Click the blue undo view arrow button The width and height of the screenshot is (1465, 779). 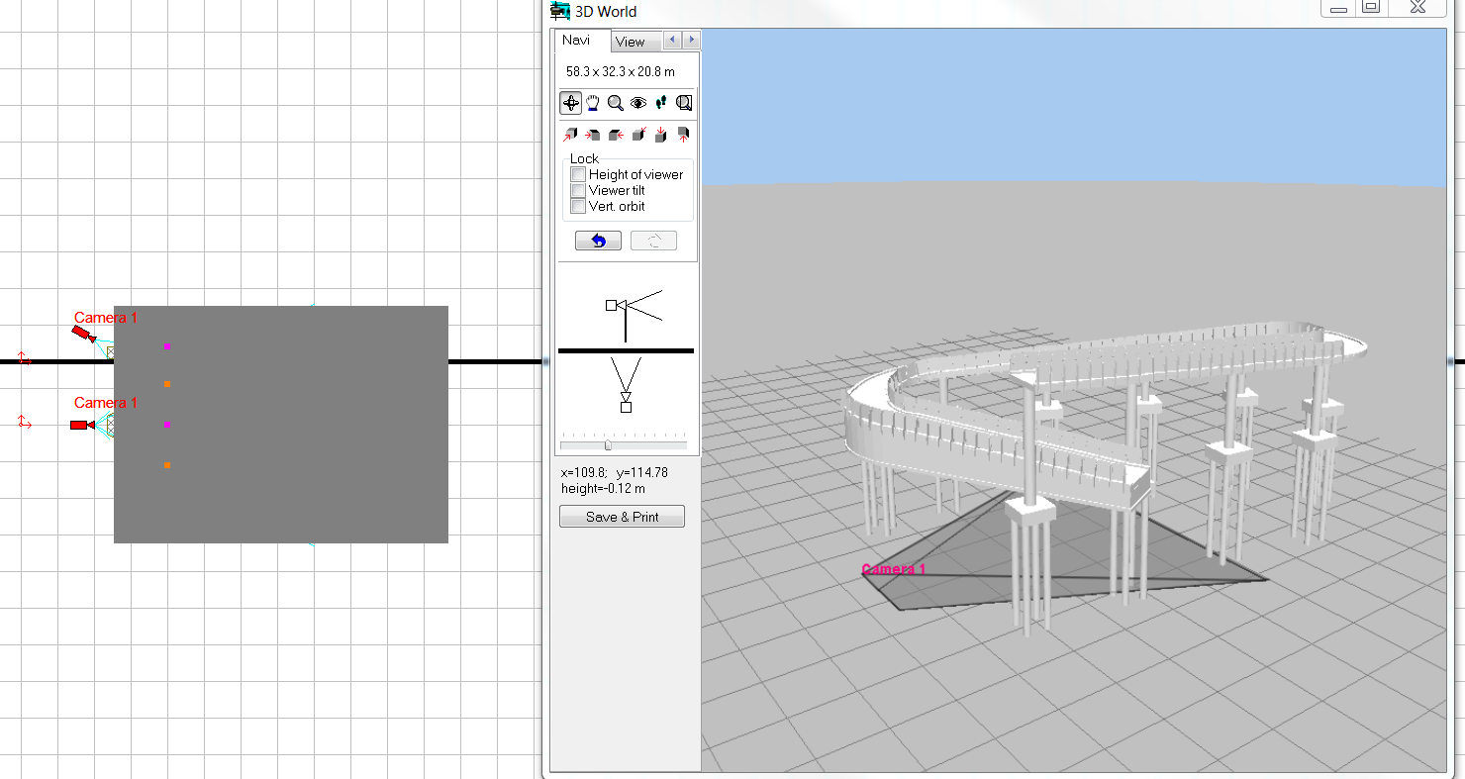pyautogui.click(x=598, y=241)
